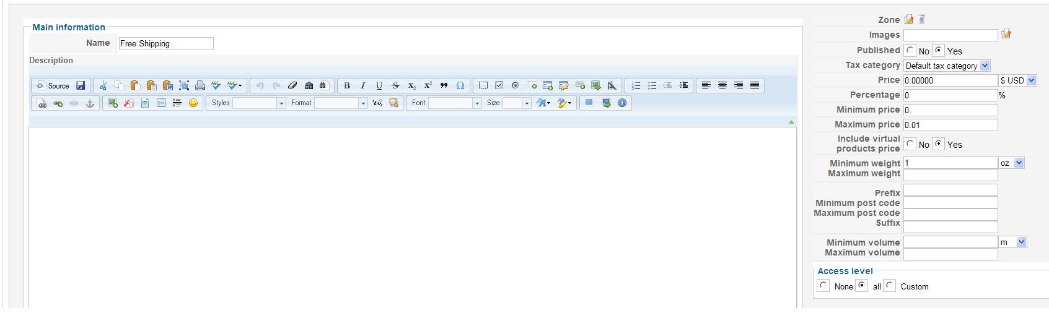Click the Zone edit icon
This screenshot has height=313, width=1049.
909,20
